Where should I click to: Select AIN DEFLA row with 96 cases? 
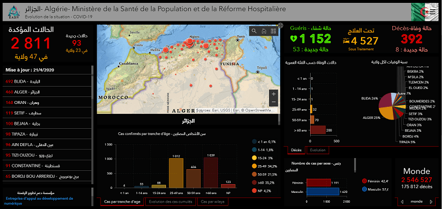tap(47, 144)
